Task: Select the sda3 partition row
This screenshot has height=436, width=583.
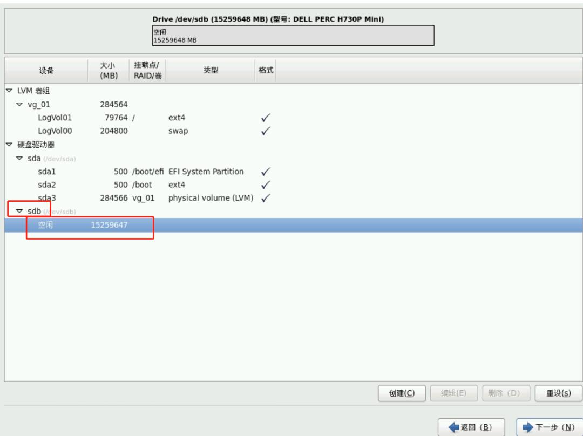Action: pyautogui.click(x=293, y=197)
